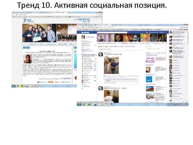Open Chrome on the back window's taskbar
This screenshot has height=145, width=193.
(18, 86)
